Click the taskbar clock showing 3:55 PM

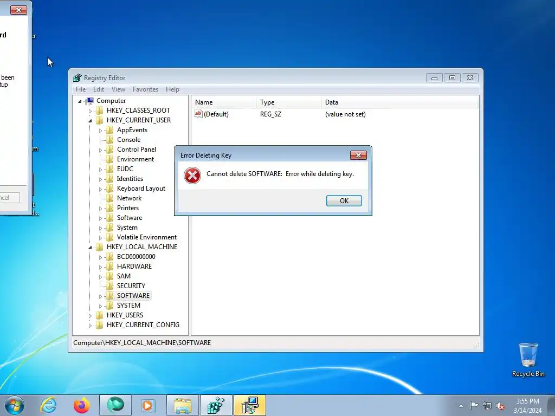click(x=527, y=406)
